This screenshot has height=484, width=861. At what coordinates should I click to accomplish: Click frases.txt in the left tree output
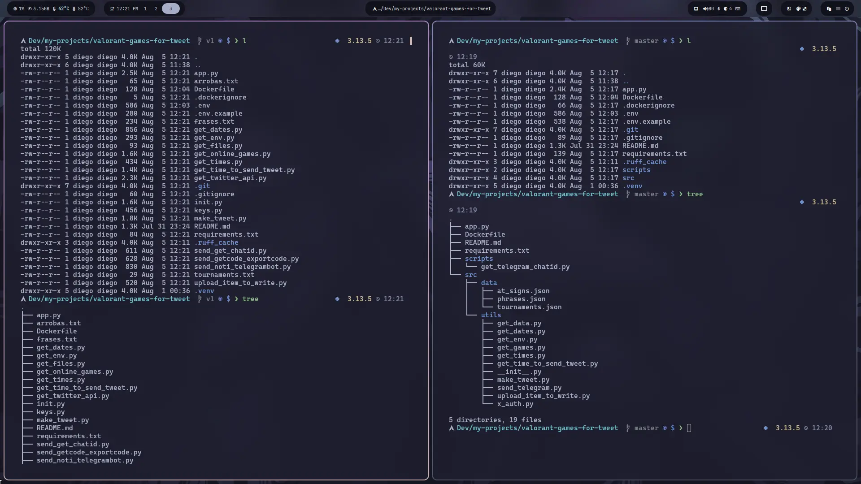coord(57,339)
